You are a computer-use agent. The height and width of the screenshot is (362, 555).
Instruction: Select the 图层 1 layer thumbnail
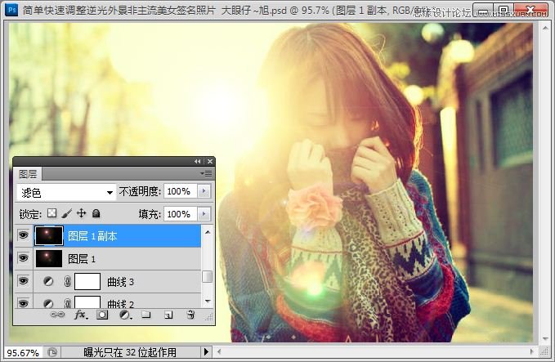49,258
